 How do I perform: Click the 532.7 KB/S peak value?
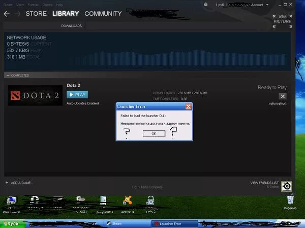pyautogui.click(x=18, y=50)
